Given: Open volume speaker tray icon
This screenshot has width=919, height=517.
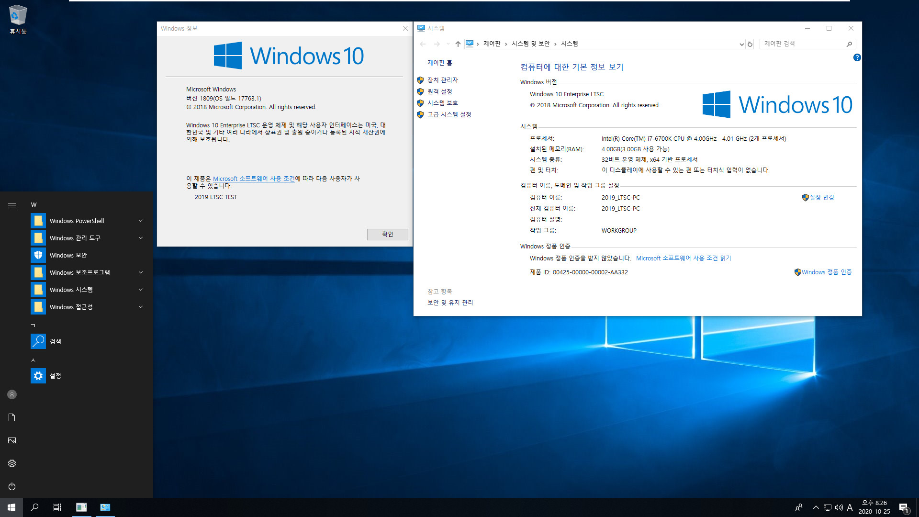Looking at the screenshot, I should pos(839,507).
